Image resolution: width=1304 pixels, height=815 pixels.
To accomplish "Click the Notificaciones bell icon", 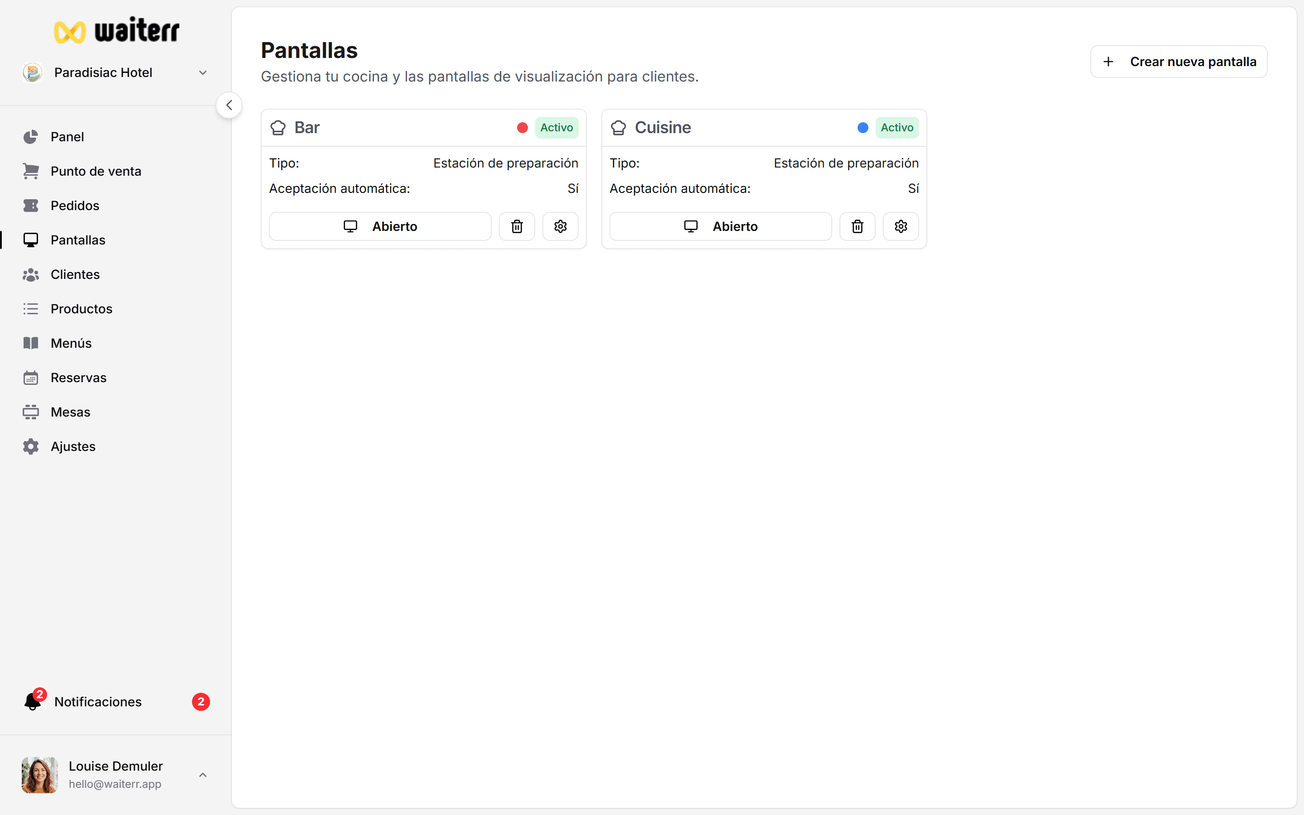I will pos(34,701).
